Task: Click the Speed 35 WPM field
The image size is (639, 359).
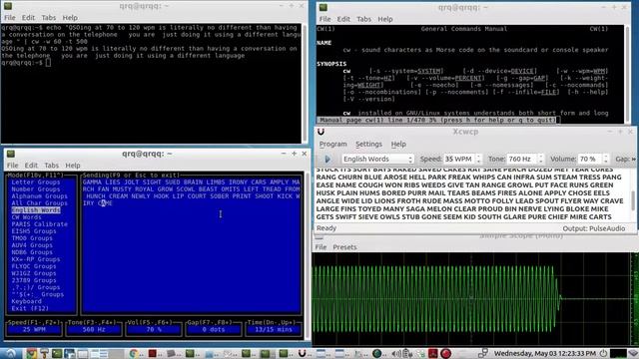Action: [459, 159]
